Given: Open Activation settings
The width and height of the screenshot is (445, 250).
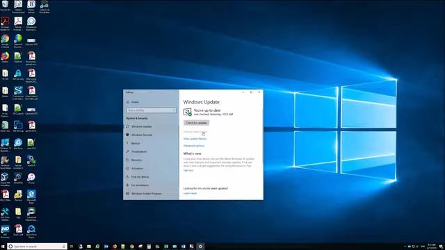Looking at the screenshot, I should [137, 168].
